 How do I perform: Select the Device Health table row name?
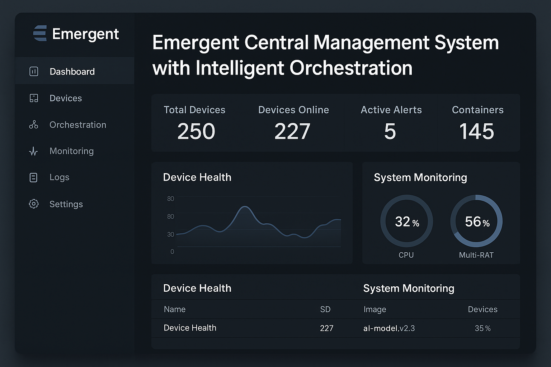click(x=190, y=328)
